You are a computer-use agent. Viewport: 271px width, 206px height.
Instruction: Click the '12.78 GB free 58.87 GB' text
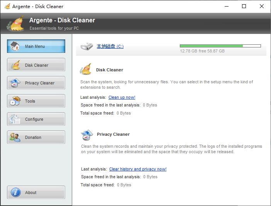coord(202,51)
